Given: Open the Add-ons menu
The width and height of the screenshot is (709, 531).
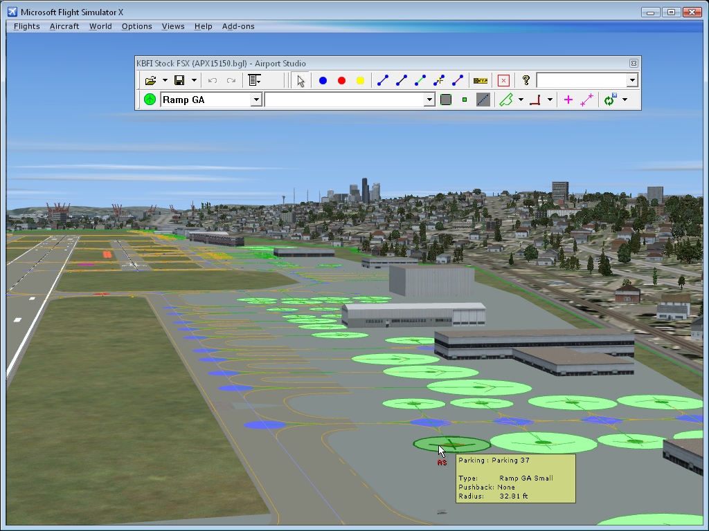Looking at the screenshot, I should pos(238,26).
